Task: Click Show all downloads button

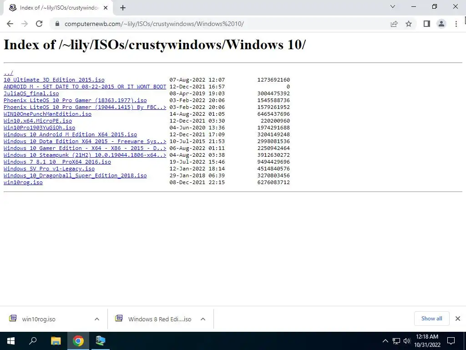Action: (x=431, y=319)
